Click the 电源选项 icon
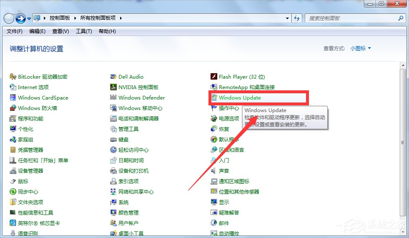The width and height of the screenshot is (409, 238). (214, 119)
